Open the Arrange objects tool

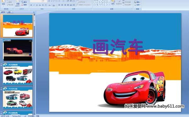coord(113,3)
